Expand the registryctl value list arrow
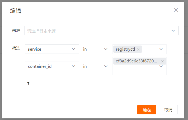 tap(161, 49)
